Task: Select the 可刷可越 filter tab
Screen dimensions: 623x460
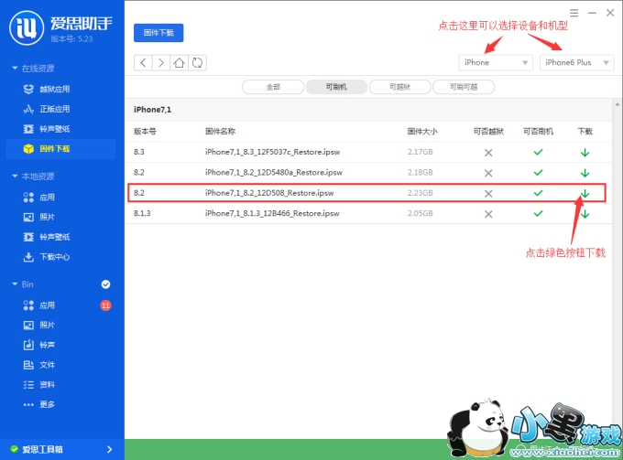Action: pos(463,87)
